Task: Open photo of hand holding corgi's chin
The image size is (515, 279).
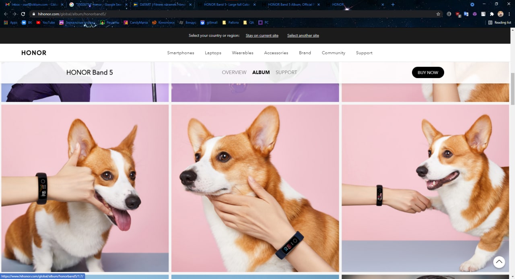Action: [x=255, y=188]
